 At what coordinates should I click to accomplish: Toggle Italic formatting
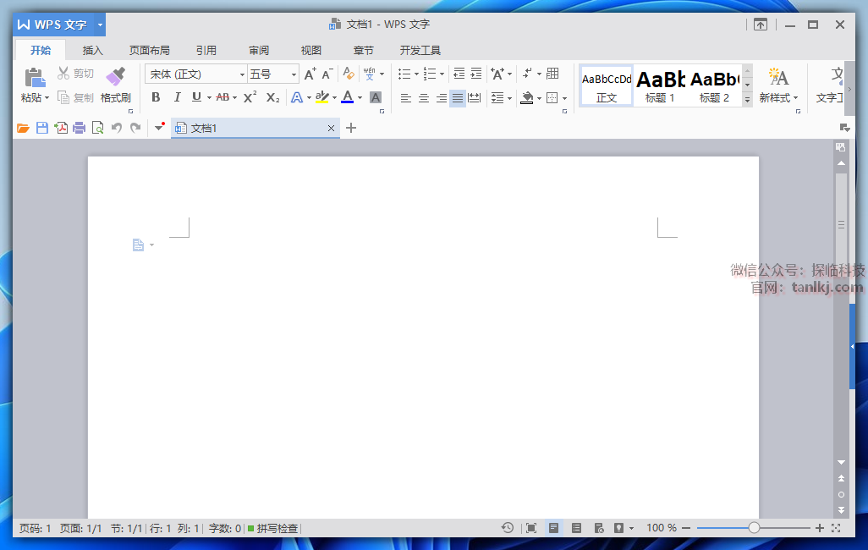(177, 98)
